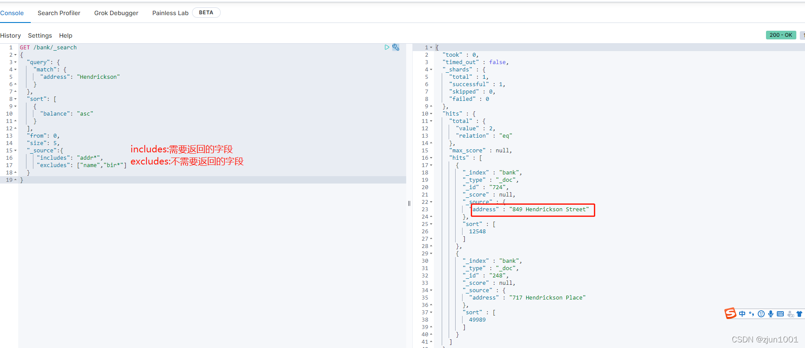Screen dimensions: 805x348
Task: Fold second "_source" at response line 34
Action: [431, 290]
